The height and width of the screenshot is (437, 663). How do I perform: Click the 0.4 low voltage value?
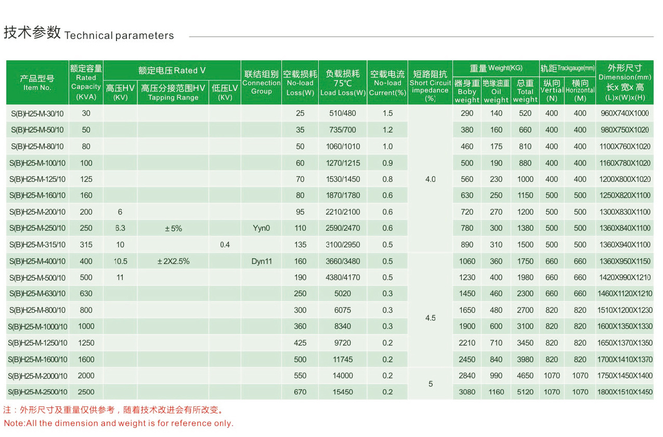[225, 245]
